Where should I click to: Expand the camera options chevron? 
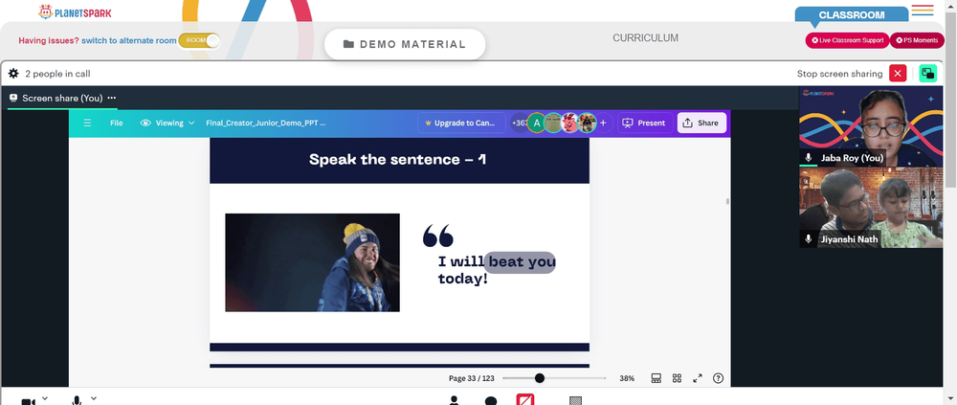click(44, 398)
